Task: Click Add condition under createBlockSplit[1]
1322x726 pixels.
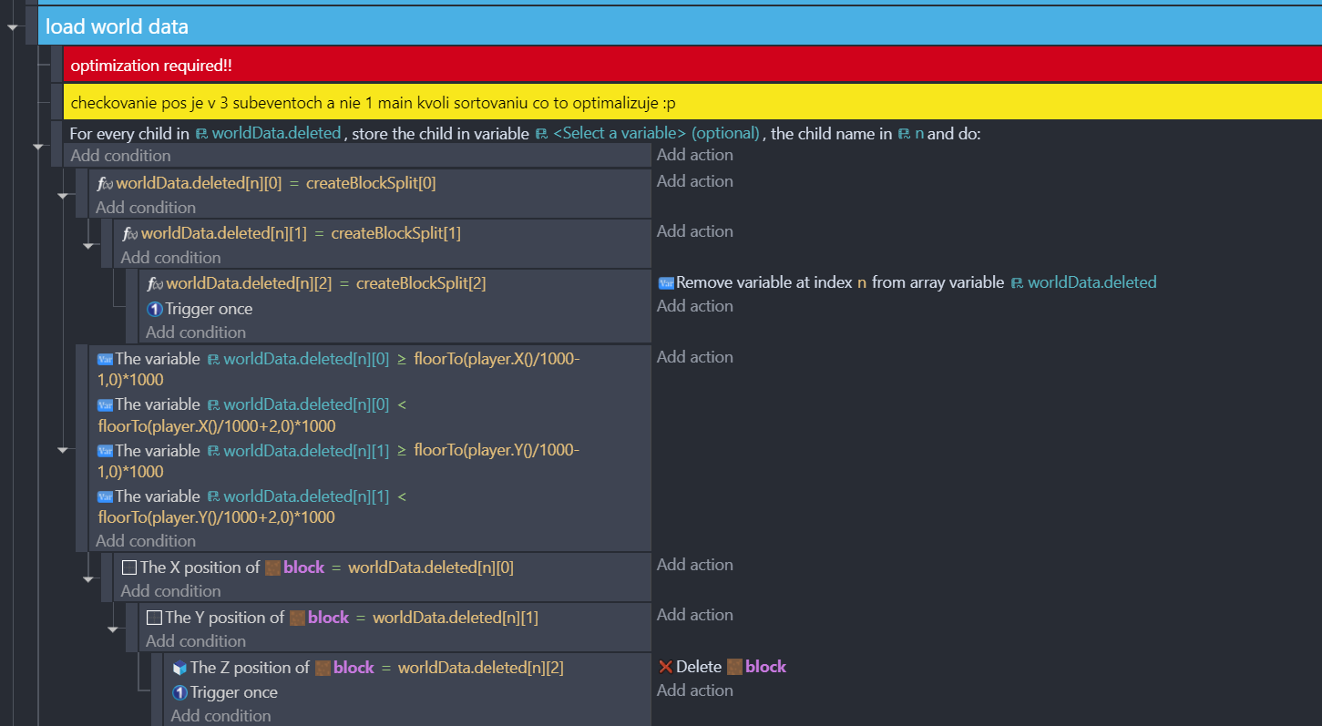Action: click(x=170, y=258)
